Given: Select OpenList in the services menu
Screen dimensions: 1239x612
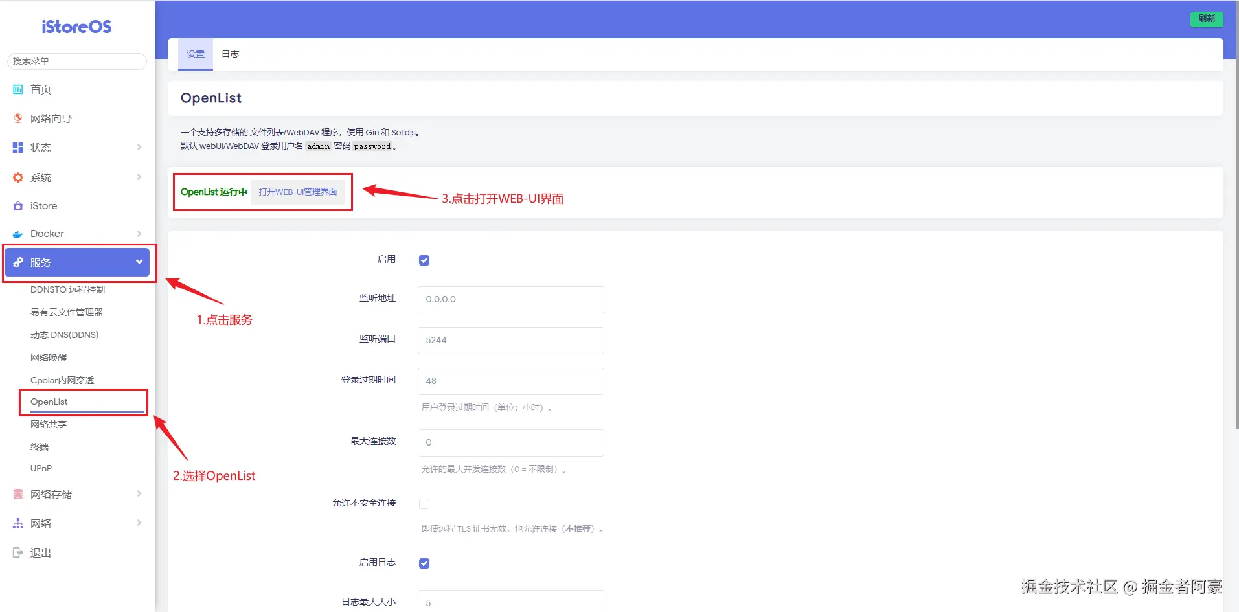Looking at the screenshot, I should point(49,402).
